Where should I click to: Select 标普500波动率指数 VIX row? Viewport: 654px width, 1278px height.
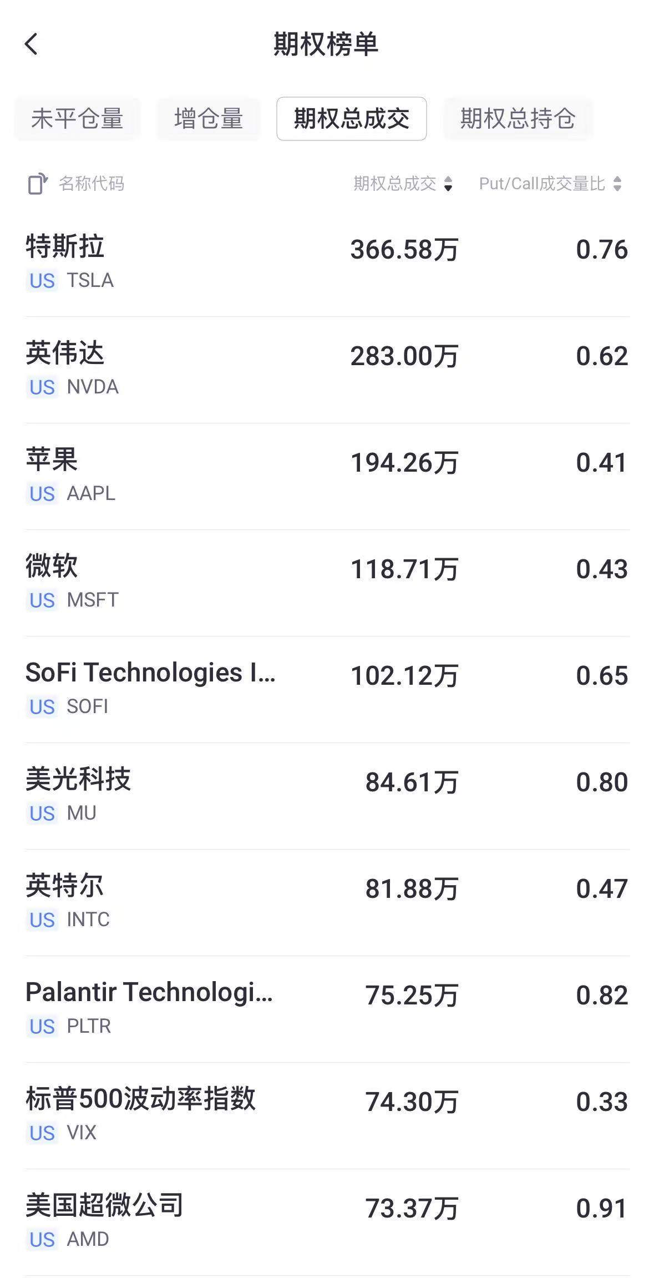[x=327, y=1115]
